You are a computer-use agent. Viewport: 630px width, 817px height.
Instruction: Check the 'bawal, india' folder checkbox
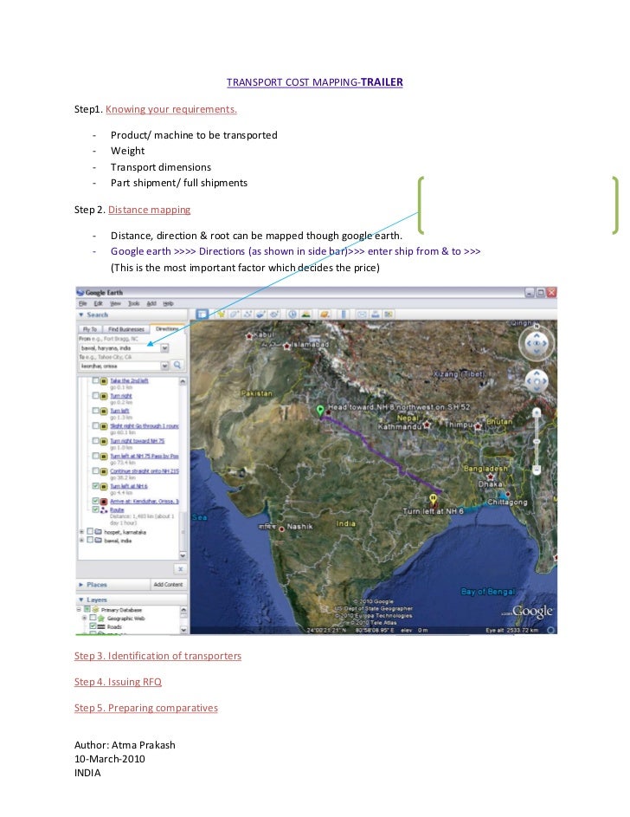coord(90,540)
